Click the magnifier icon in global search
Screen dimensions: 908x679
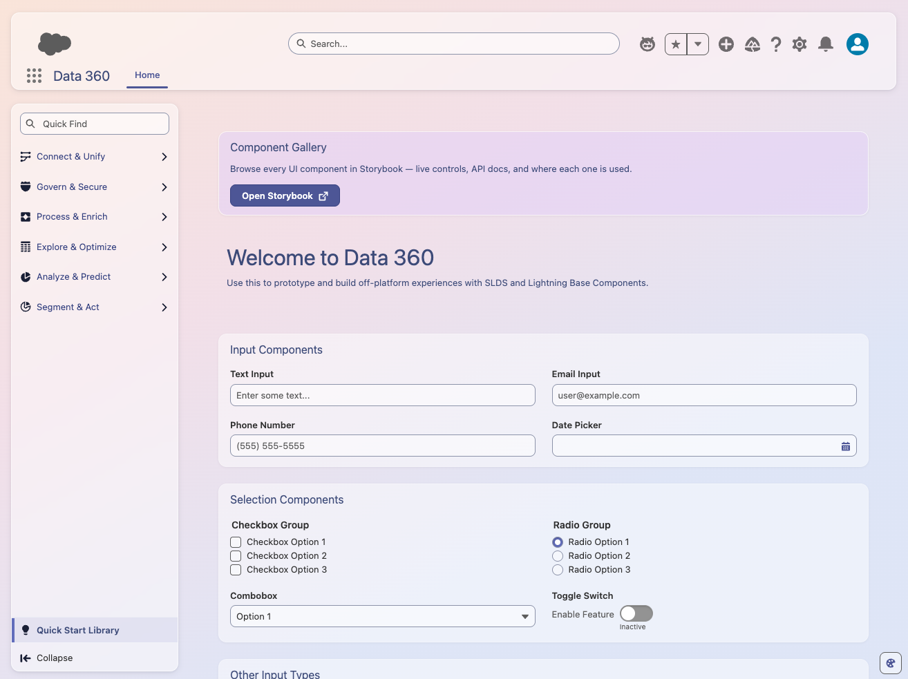pos(301,44)
